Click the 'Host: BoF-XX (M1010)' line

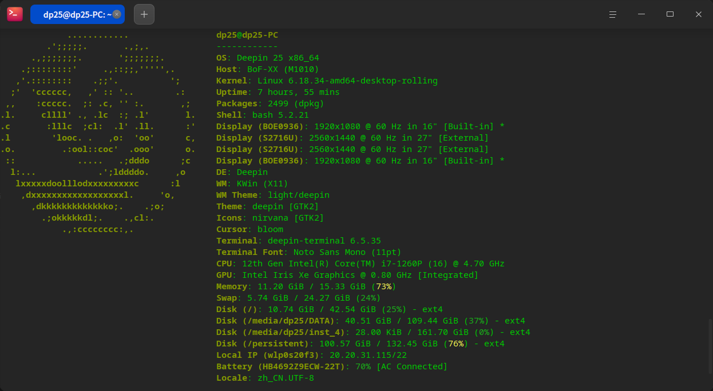tap(268, 69)
